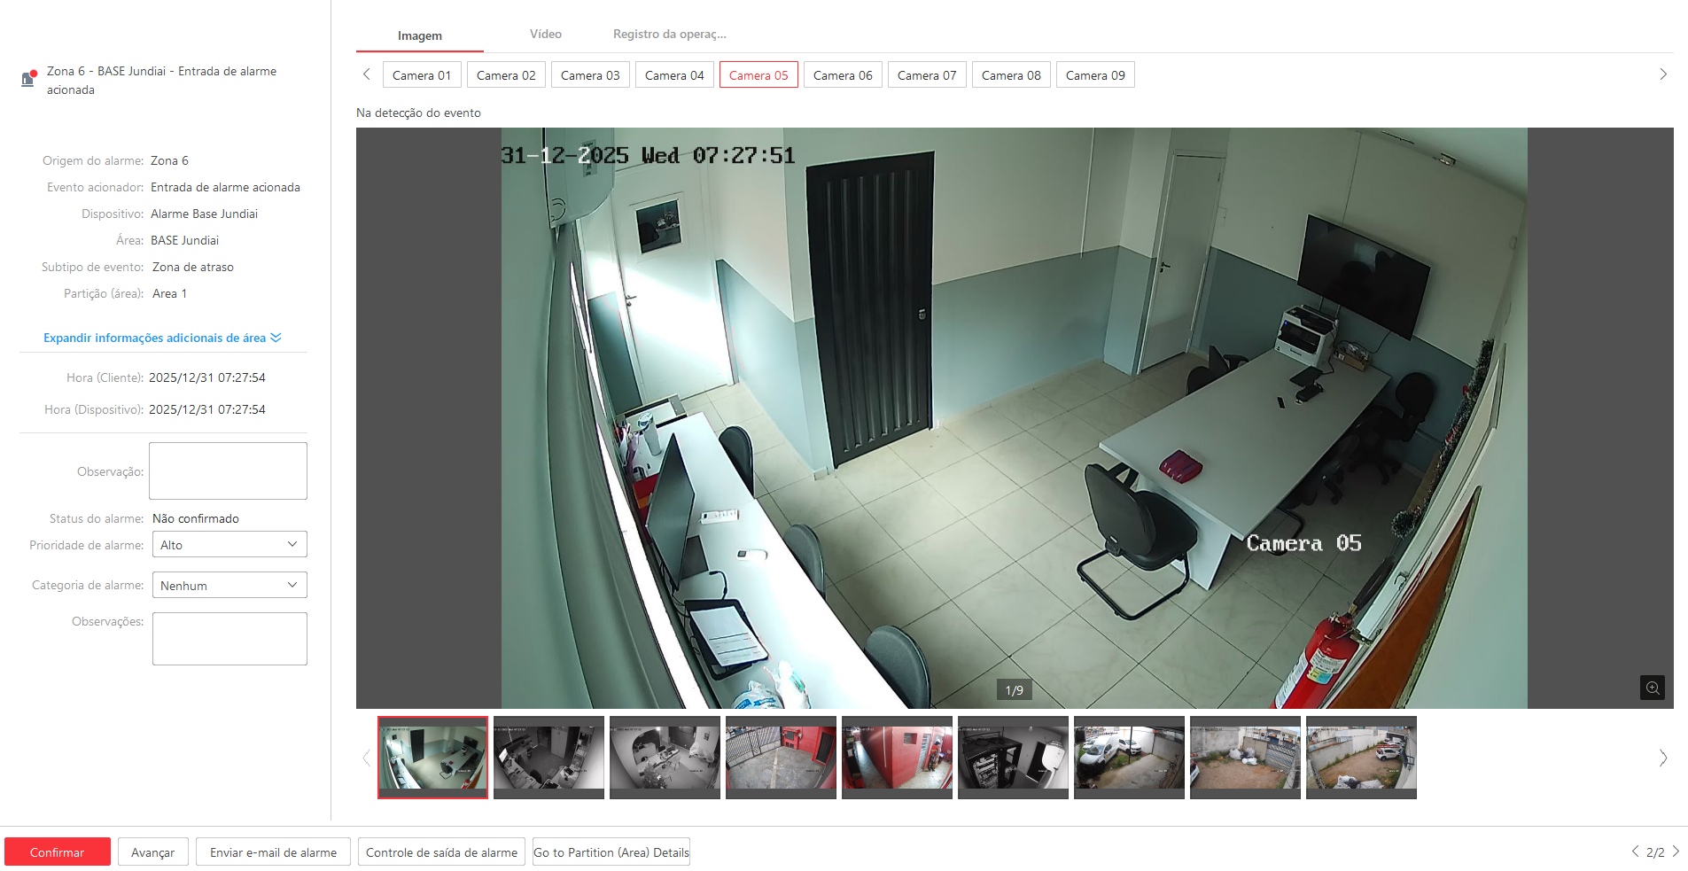Expand additional area information
This screenshot has height=871, width=1688.
162,338
